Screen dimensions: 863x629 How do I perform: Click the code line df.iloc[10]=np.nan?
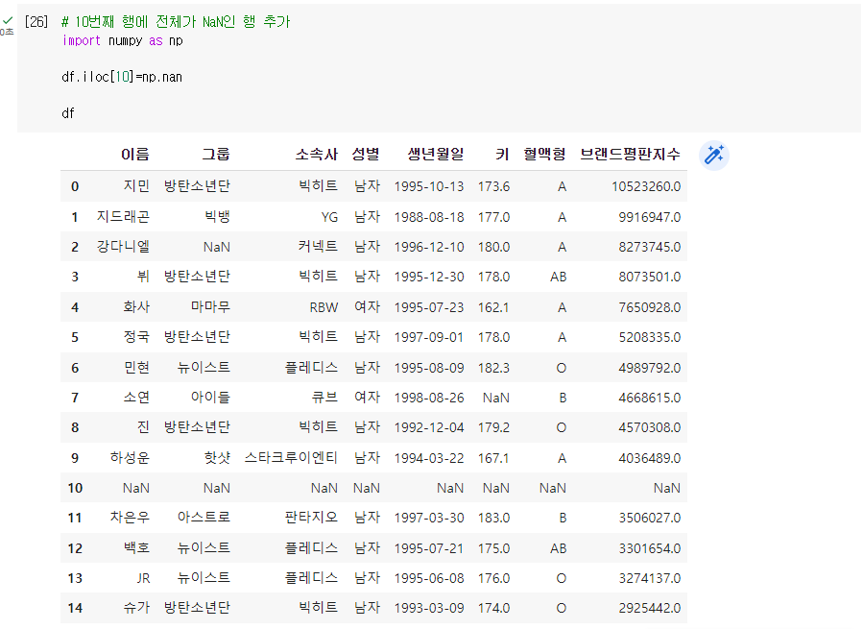click(x=122, y=77)
